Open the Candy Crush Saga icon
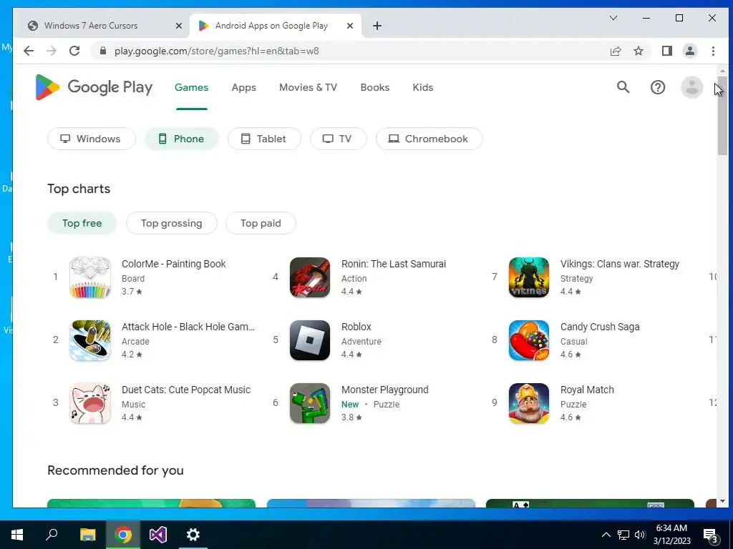Screen dimensions: 733x549 [x=529, y=340]
